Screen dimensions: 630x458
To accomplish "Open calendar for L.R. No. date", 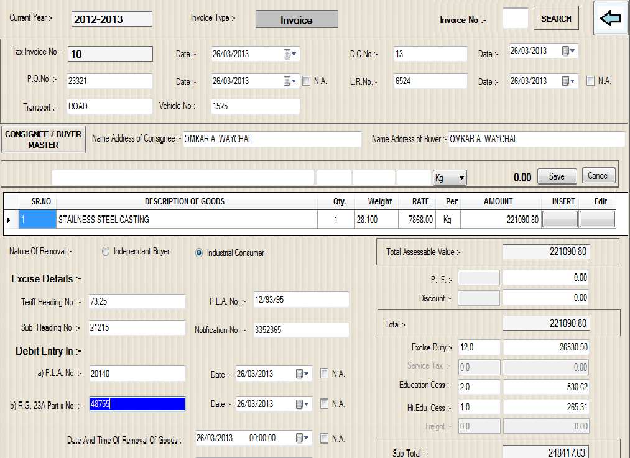I will pyautogui.click(x=565, y=81).
